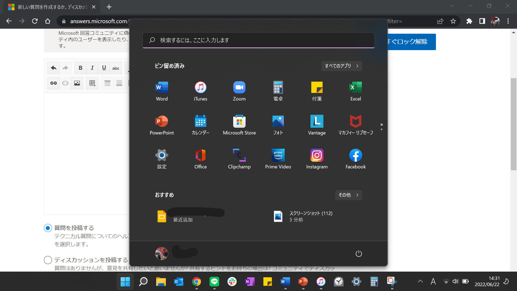Click the ロック解除 blue button
Viewport: 517px width, 291px height.
411,42
